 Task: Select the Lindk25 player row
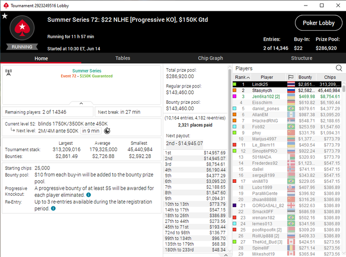287,85
